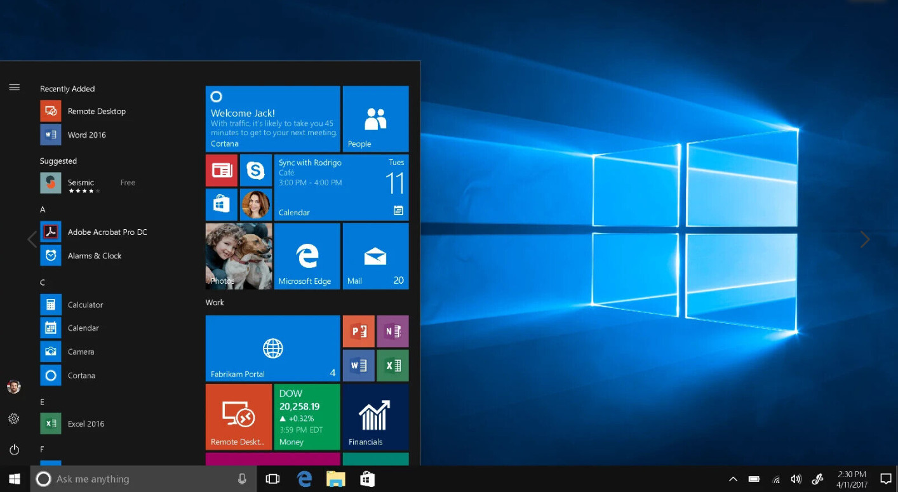898x492 pixels.
Task: Open the People tile
Action: click(375, 119)
